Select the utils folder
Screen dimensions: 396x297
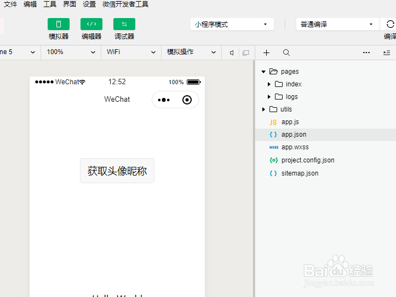[325, 109]
